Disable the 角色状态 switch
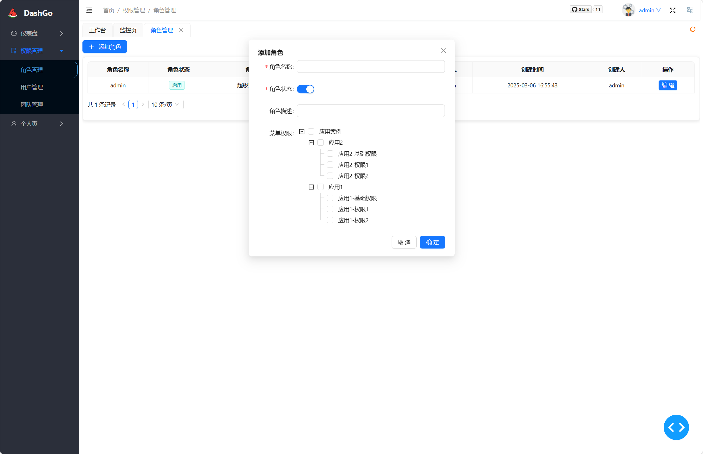 point(305,89)
